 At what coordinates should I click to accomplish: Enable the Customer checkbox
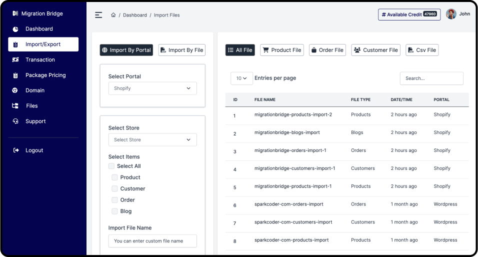(x=114, y=188)
